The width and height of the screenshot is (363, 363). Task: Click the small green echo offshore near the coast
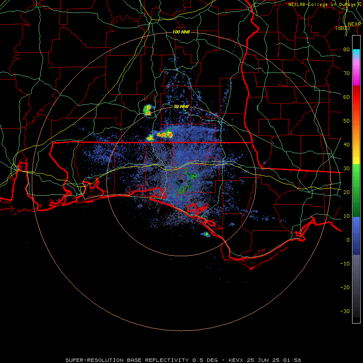(205, 234)
